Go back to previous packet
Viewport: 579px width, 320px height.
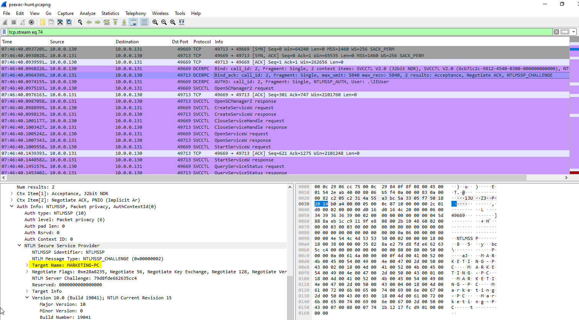(89, 22)
